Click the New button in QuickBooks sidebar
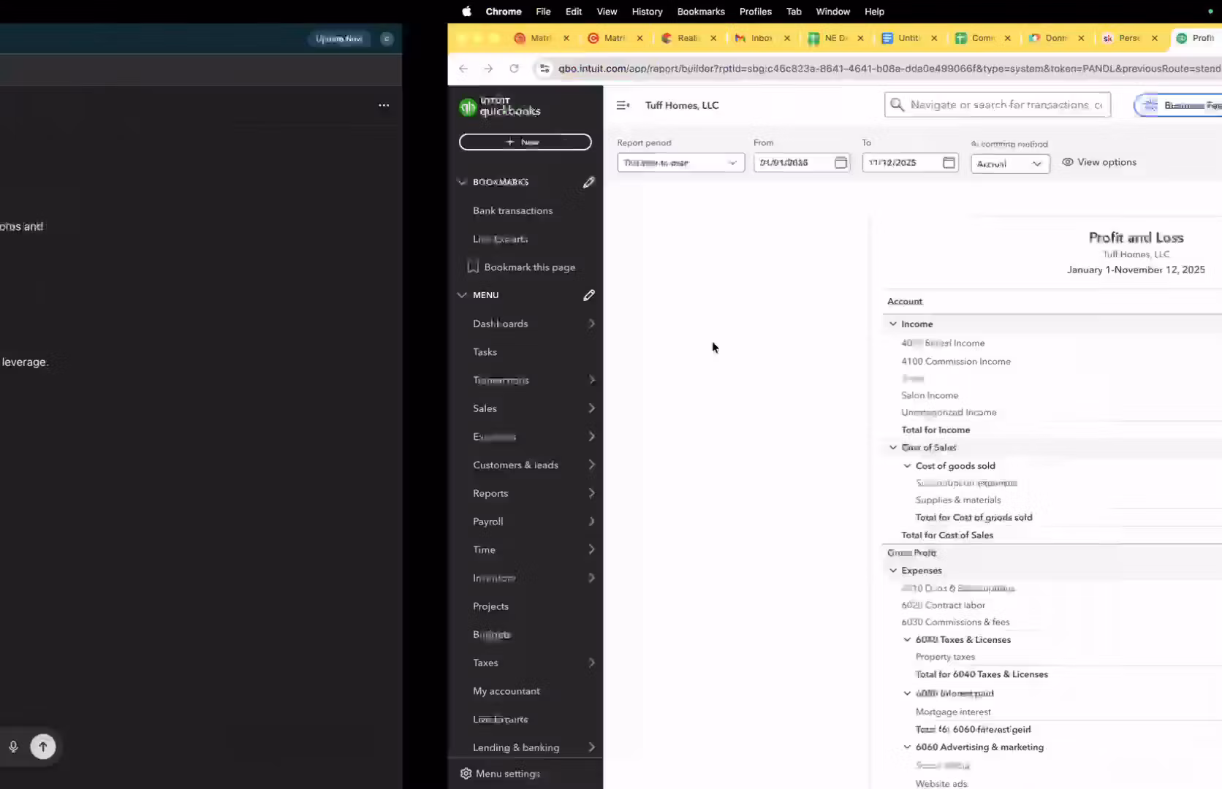This screenshot has width=1222, height=789. (525, 142)
